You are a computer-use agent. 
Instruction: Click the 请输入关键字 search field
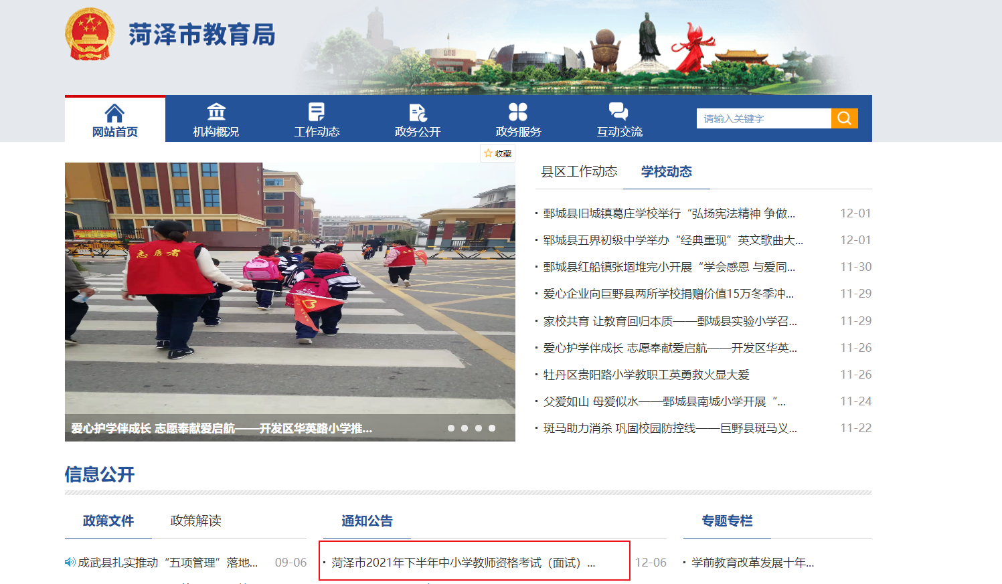point(764,118)
